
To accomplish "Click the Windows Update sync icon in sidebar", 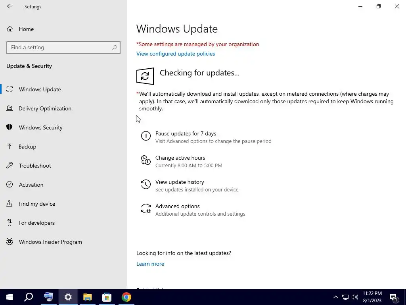I will [x=10, y=89].
